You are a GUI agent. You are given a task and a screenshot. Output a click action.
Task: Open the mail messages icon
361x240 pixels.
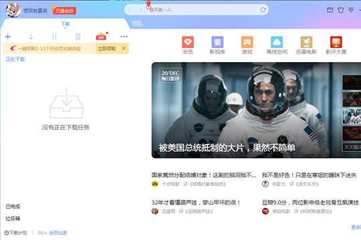[x=330, y=10]
